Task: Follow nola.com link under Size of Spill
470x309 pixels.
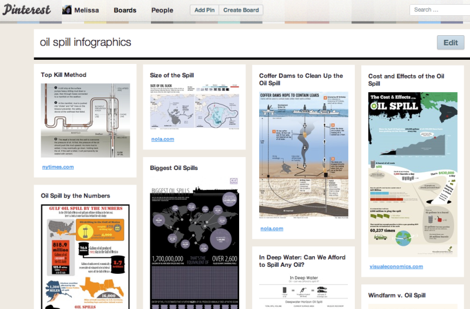Action: pyautogui.click(x=162, y=139)
